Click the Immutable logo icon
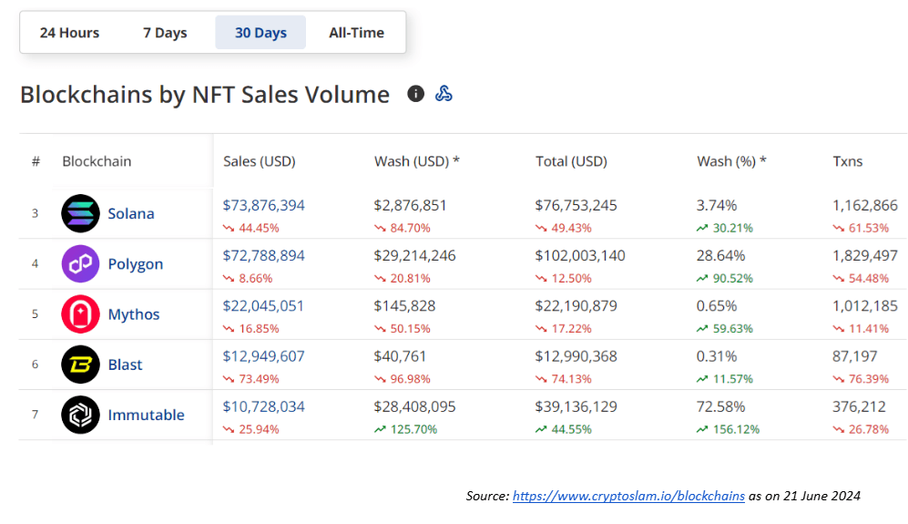Screen dimensions: 908x524 [80, 415]
